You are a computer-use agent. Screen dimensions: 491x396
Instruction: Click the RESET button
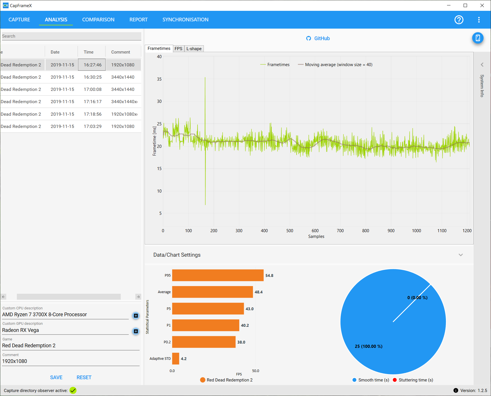[x=84, y=377]
